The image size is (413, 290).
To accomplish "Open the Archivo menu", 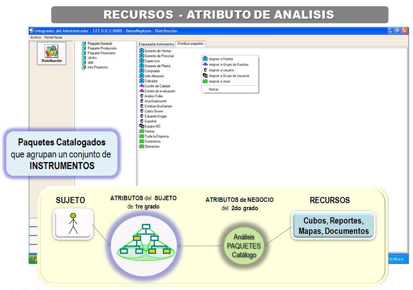I will (36, 37).
